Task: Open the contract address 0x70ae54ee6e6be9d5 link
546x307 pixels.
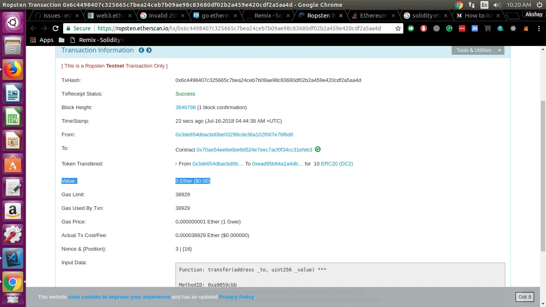Action: (x=254, y=150)
